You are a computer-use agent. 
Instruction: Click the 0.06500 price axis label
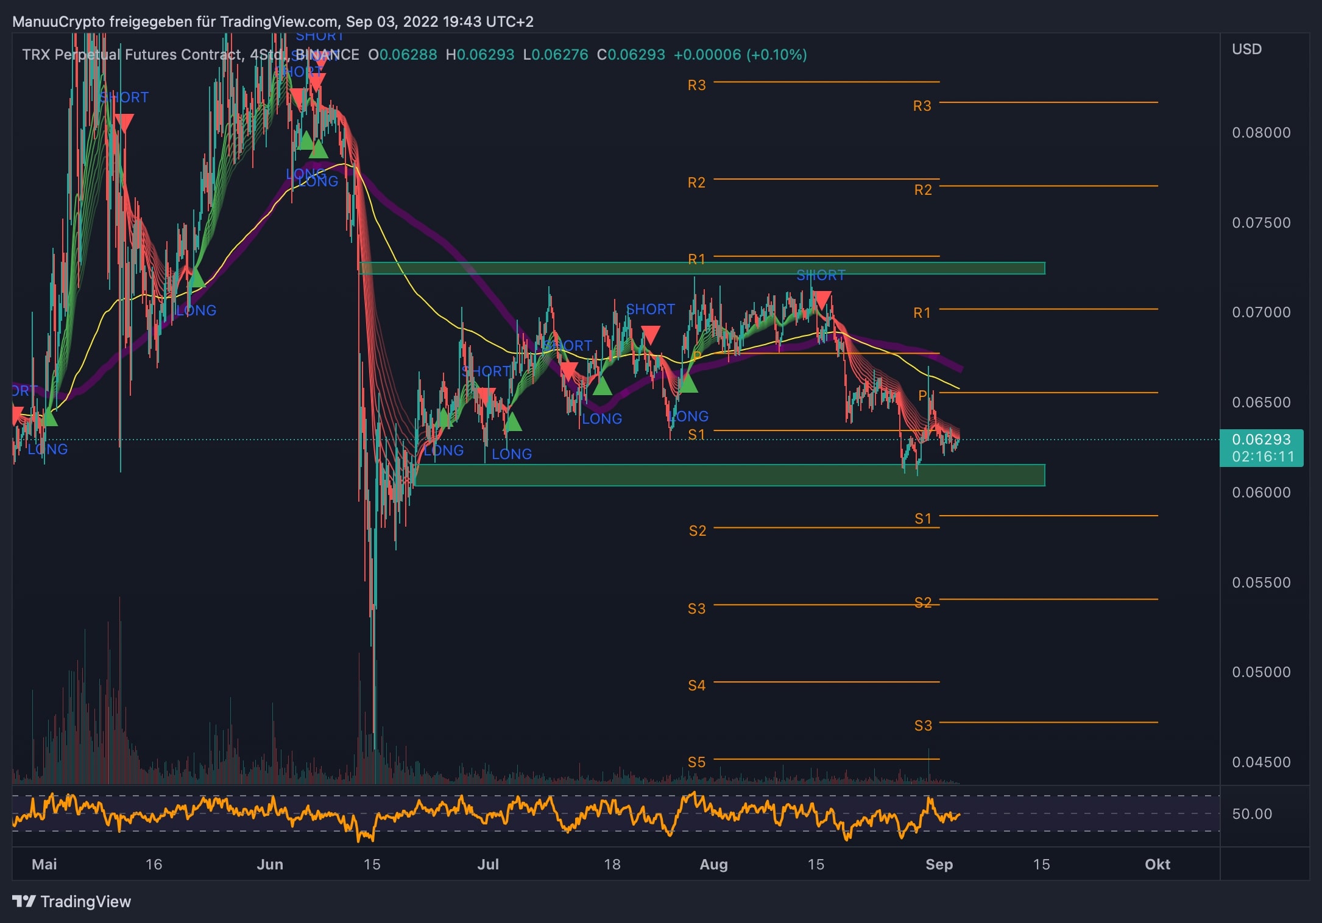(1261, 402)
